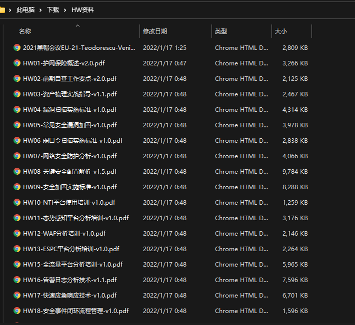This screenshot has width=355, height=325.
Task: Select file HW03-资产梳理实战指导-v1.1.pdf
Action: [70, 94]
